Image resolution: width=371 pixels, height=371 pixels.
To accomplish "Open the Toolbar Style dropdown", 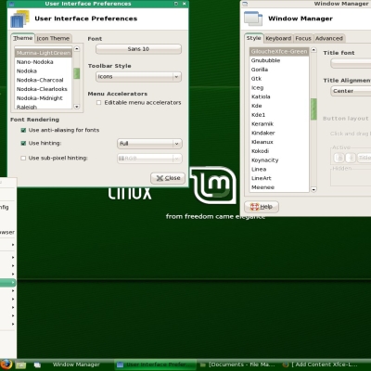I will click(138, 77).
